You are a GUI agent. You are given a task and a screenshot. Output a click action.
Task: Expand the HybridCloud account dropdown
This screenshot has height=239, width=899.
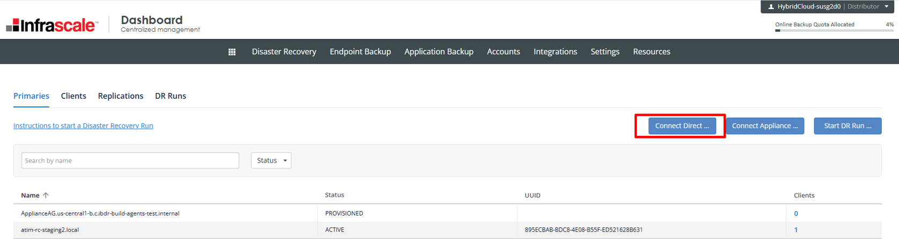pos(887,6)
